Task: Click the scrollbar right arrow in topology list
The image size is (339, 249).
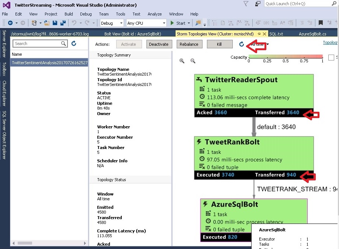Action: point(85,243)
